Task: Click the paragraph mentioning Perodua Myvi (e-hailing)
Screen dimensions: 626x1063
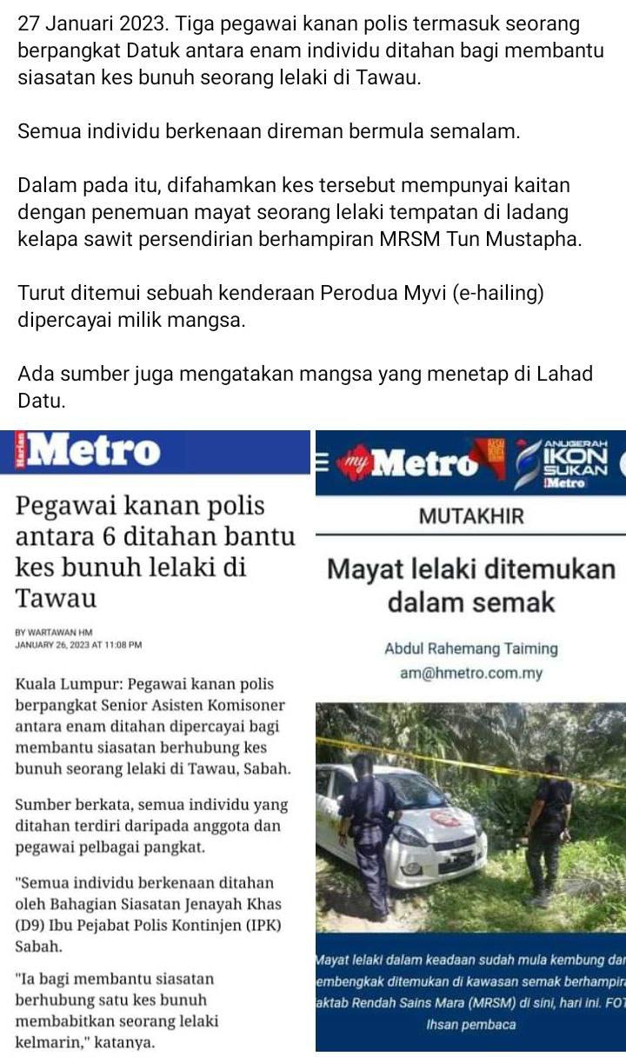Action: click(281, 306)
